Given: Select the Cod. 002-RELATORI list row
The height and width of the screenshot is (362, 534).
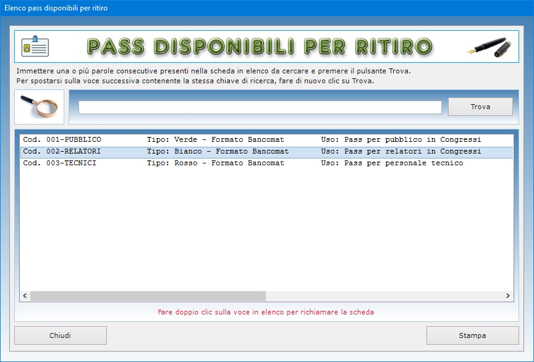Looking at the screenshot, I should [x=62, y=152].
